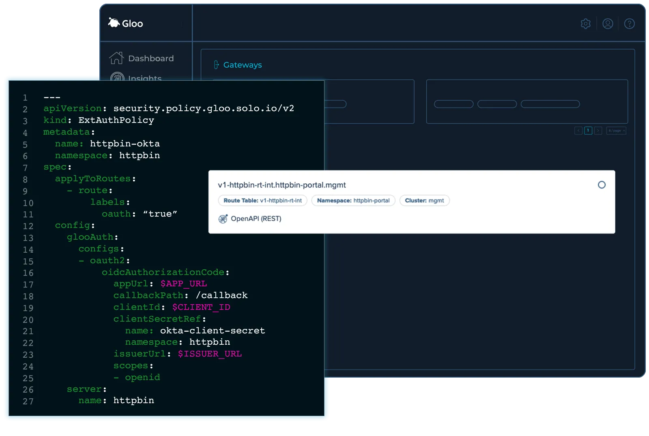
Task: Click the Cluster: mgmt chip
Action: click(424, 200)
